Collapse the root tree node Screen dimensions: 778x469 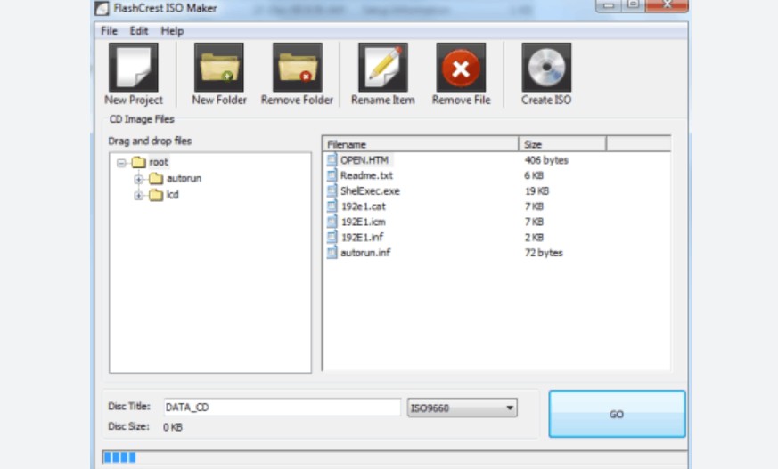tap(121, 163)
